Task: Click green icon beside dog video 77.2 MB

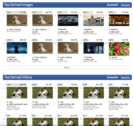Action: 110,102
